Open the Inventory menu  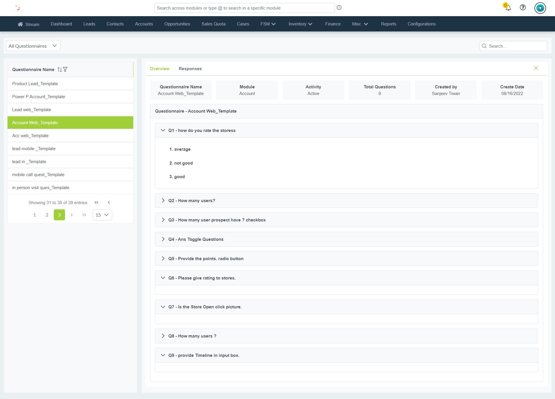coord(300,24)
